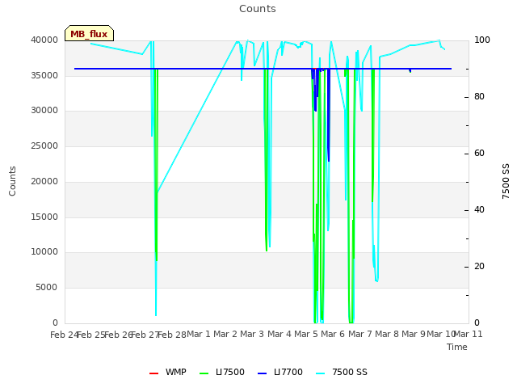Image resolution: width=517 pixels, height=388 pixels.
Task: Click the 60 right axis tick label
Action: [x=479, y=154]
